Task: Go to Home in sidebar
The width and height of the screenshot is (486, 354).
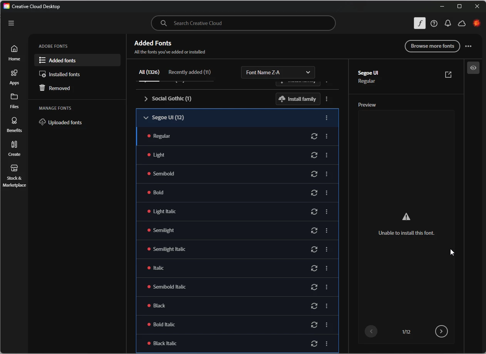Action: click(14, 53)
